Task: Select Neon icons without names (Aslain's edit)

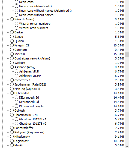Action: click(16, 11)
